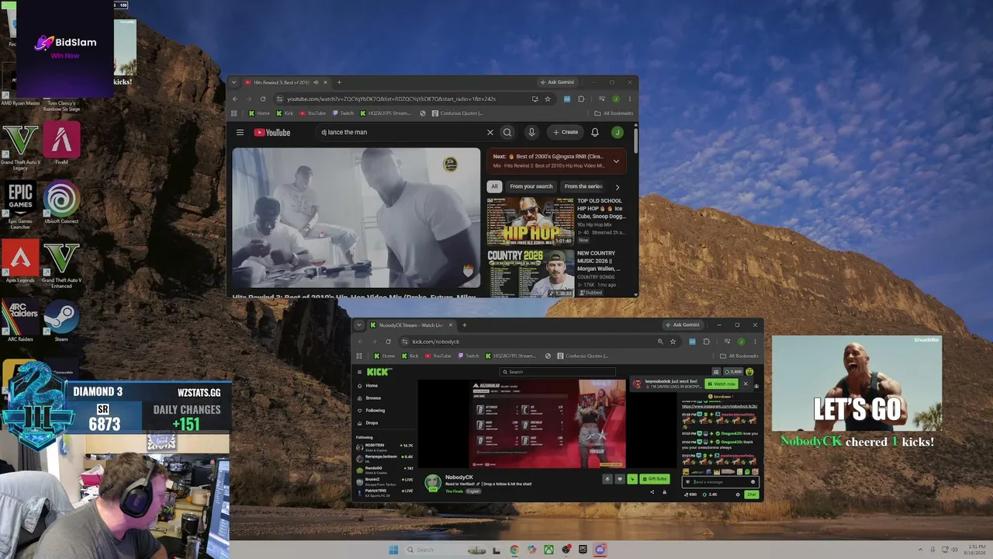Click the Kick 'Send a message' chat field
This screenshot has width=993, height=559.
pyautogui.click(x=719, y=482)
